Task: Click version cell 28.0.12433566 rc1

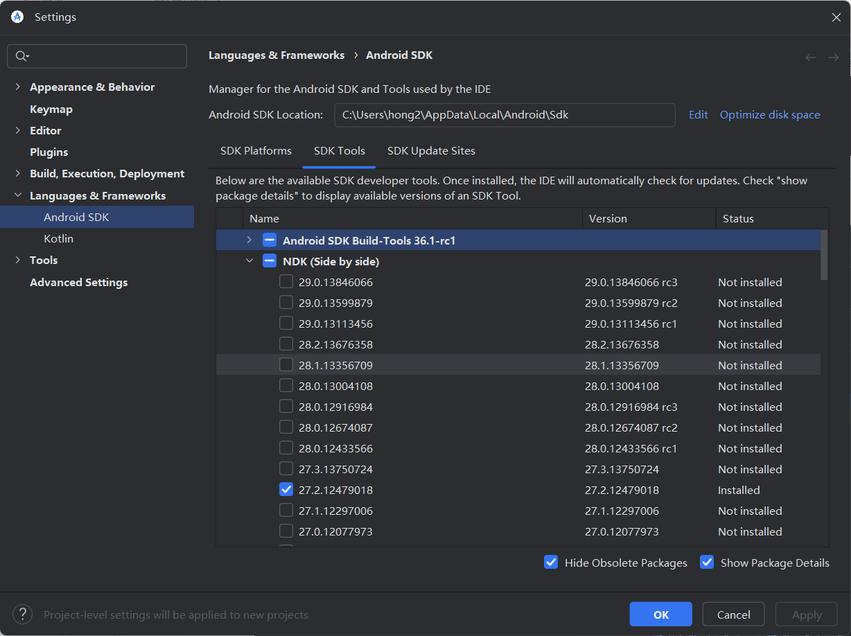Action: coord(631,448)
